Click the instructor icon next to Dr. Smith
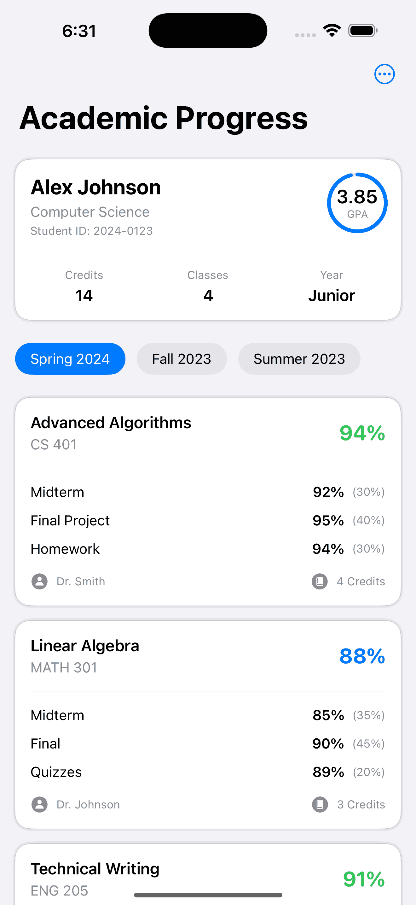Image resolution: width=416 pixels, height=905 pixels. (x=39, y=582)
